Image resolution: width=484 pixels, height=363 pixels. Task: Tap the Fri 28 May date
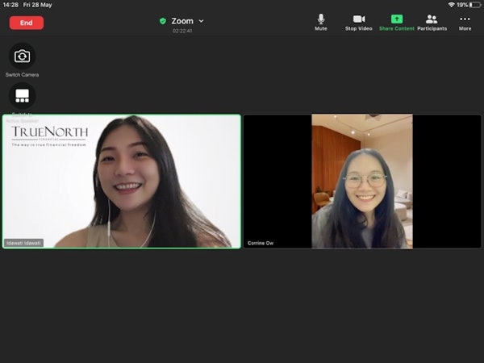point(37,5)
